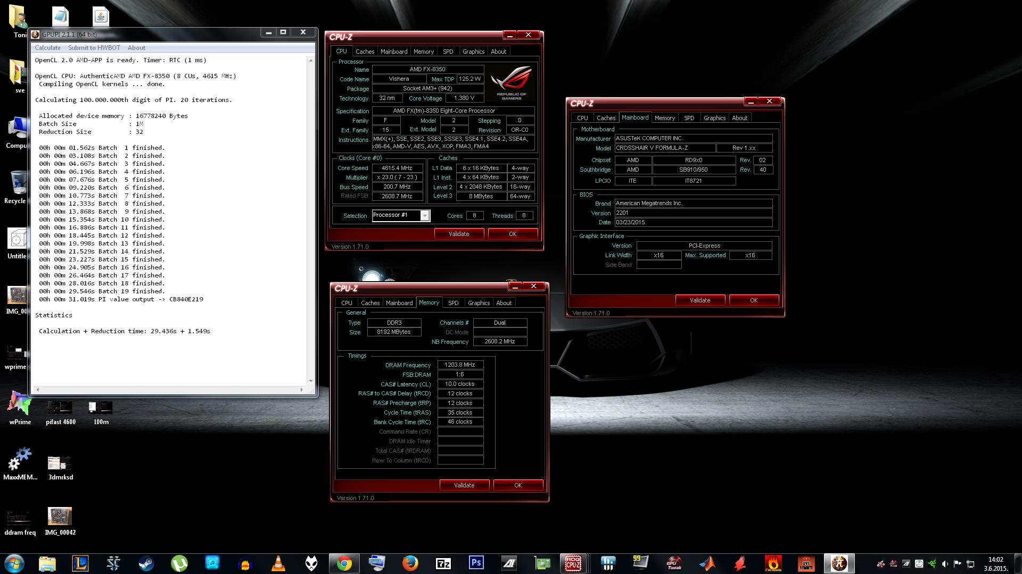Switch to SPD tab in top CPU-Z
Screen dimensions: 1022x574
point(448,52)
